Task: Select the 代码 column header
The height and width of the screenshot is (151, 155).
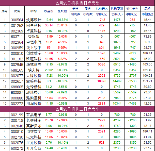Action: tap(17, 11)
